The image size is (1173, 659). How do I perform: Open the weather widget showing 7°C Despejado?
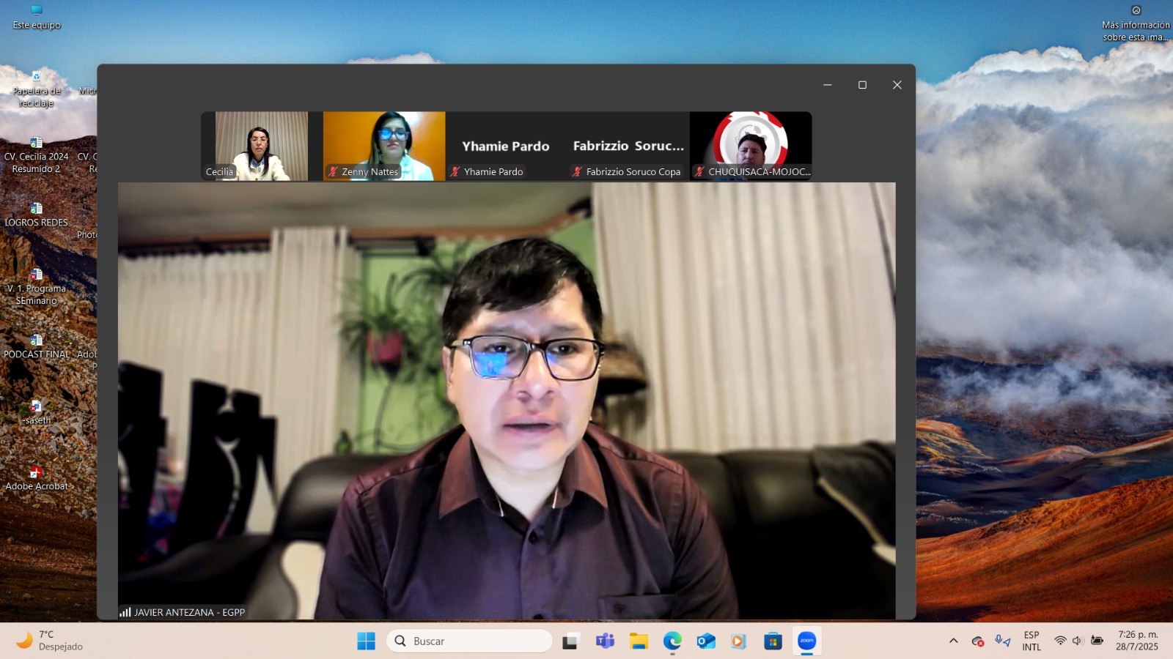point(50,641)
